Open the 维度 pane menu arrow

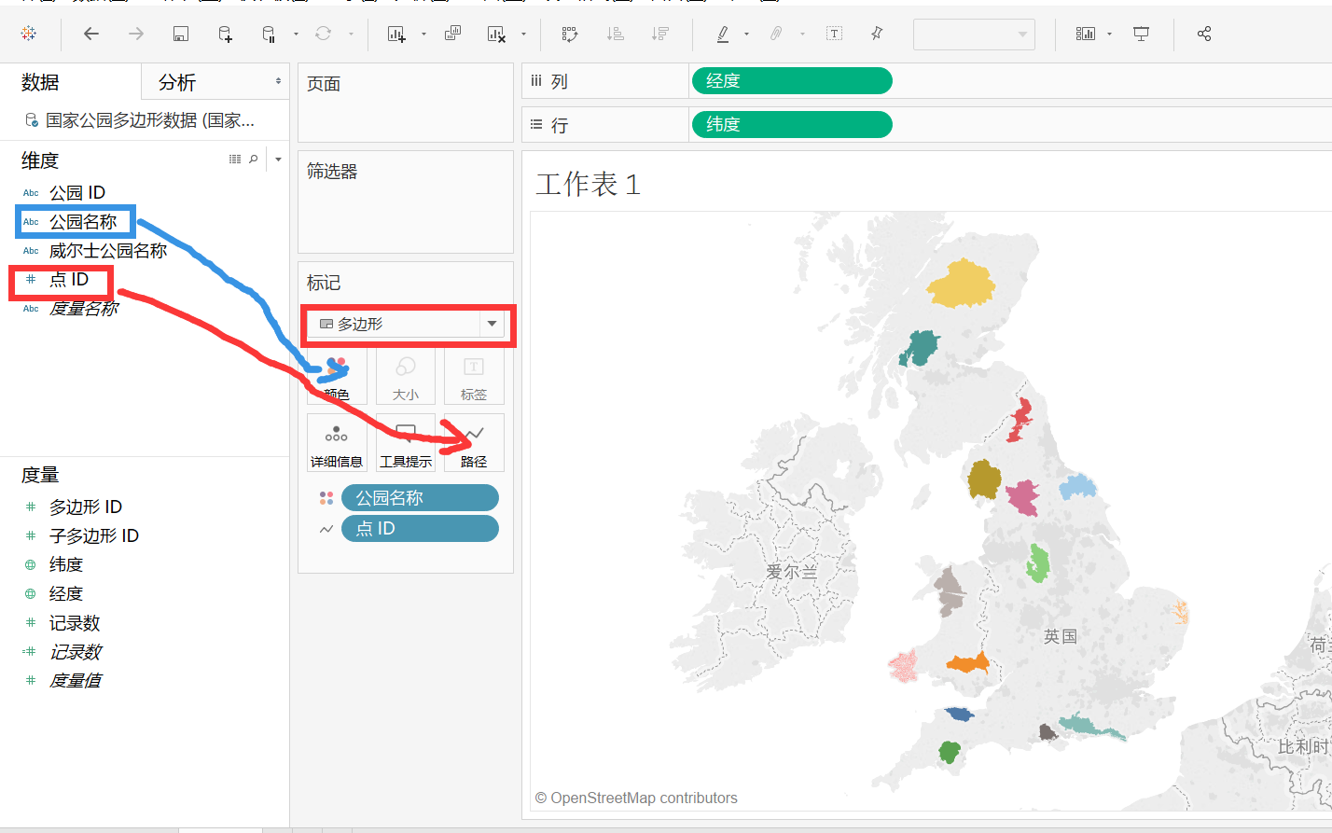coord(278,160)
